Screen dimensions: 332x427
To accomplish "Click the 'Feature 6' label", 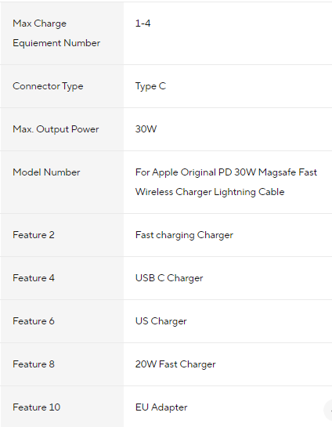I will pos(34,320).
